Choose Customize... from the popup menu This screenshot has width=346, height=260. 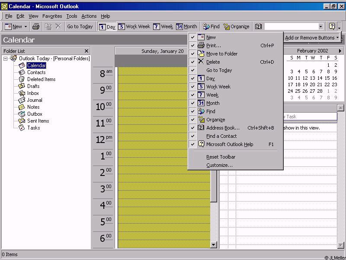[x=219, y=165]
